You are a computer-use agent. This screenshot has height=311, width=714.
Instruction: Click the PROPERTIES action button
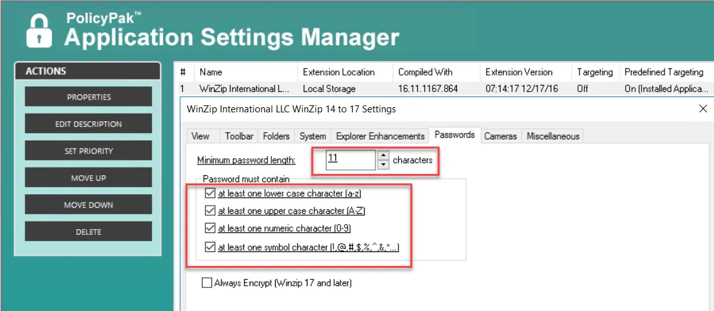coord(89,97)
